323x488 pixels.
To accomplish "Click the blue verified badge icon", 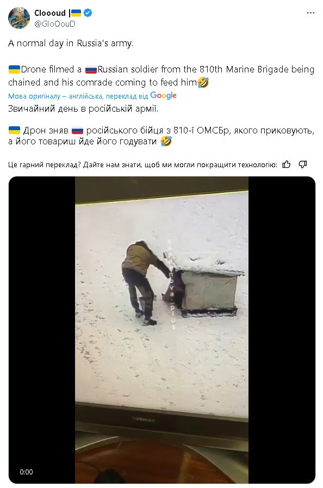I will pos(88,13).
